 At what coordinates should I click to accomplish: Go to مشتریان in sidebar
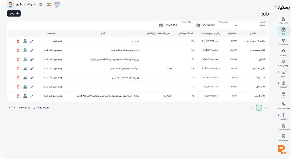coord(283,52)
